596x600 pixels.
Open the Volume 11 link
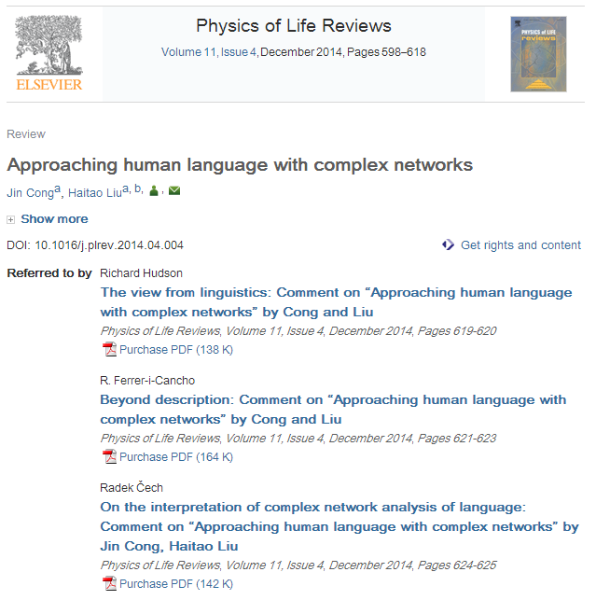click(x=188, y=52)
